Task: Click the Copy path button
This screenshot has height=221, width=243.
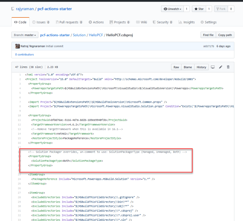Action: click(225, 35)
